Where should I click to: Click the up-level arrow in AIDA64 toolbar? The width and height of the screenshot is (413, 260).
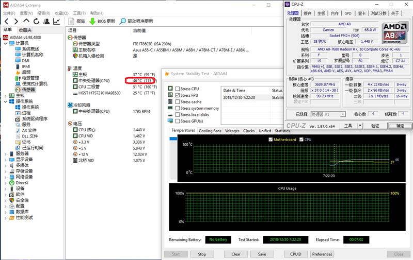pos(26,21)
